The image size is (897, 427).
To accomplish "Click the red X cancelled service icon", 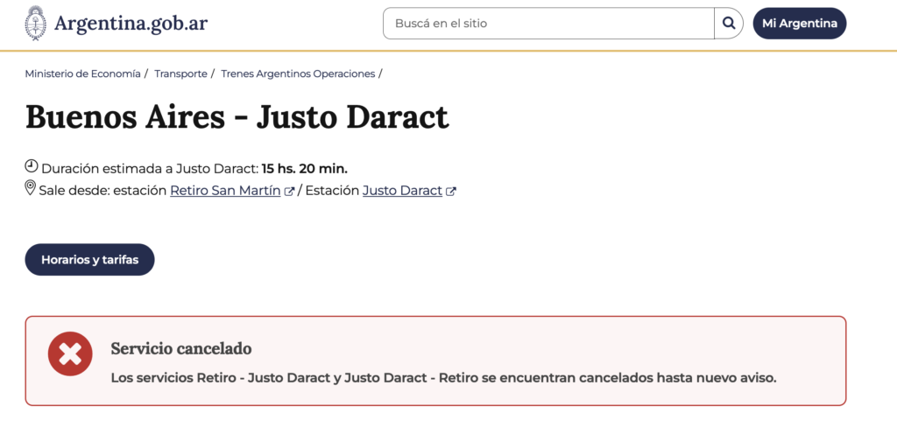I will point(70,354).
